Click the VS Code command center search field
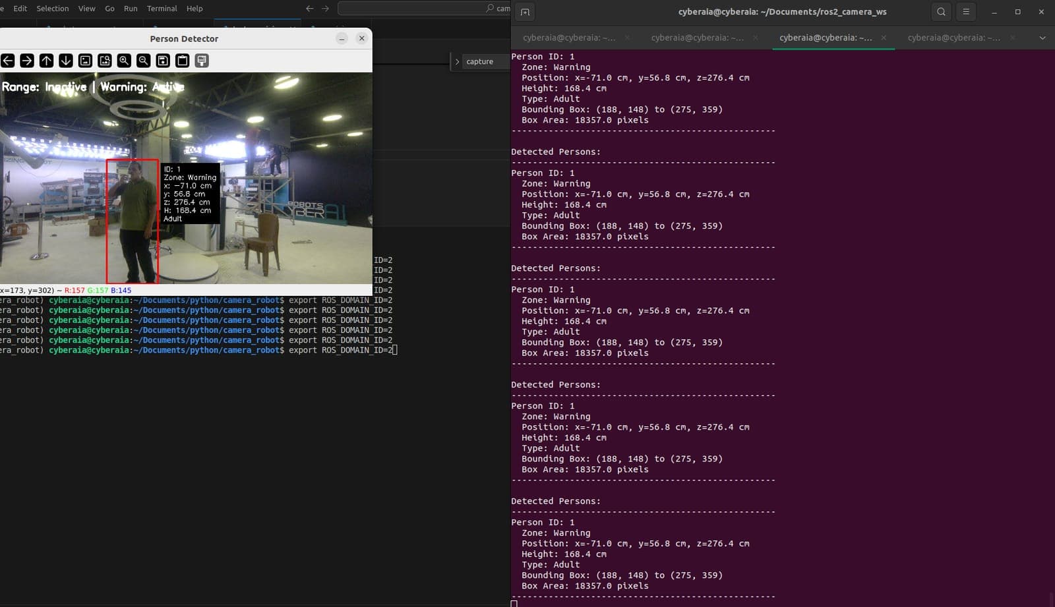Viewport: 1055px width, 607px height. pyautogui.click(x=425, y=9)
